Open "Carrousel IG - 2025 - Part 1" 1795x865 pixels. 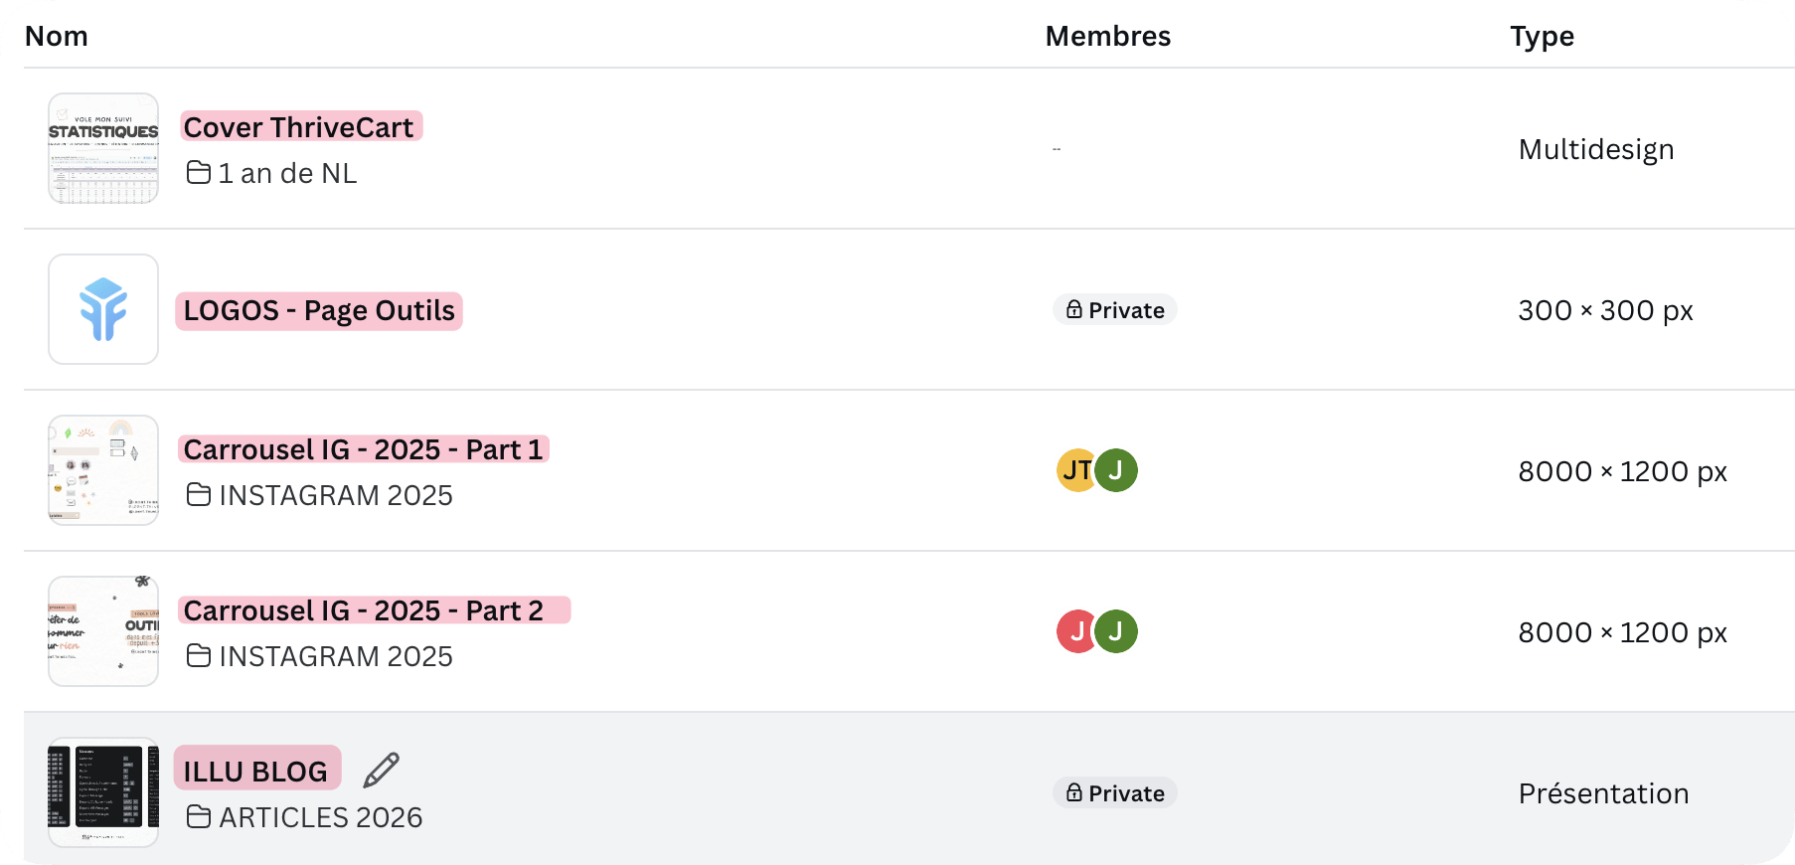(x=364, y=449)
